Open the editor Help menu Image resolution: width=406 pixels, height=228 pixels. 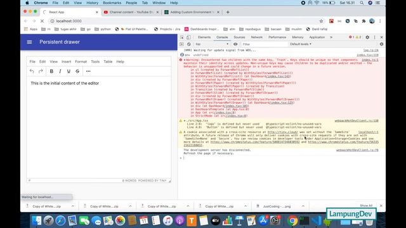click(x=120, y=61)
